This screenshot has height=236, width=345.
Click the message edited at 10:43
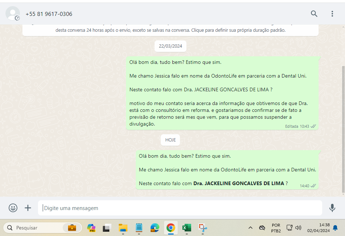pos(222,93)
